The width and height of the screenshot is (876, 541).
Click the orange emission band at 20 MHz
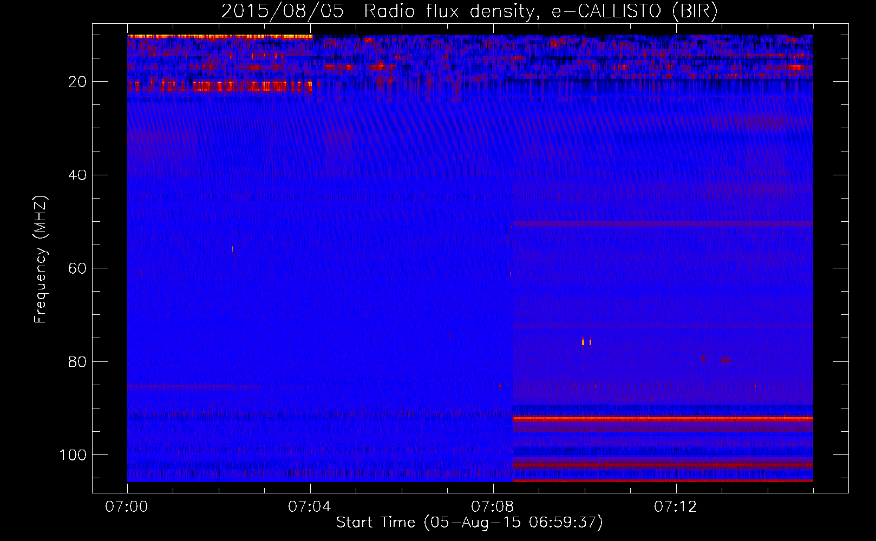coord(220,85)
